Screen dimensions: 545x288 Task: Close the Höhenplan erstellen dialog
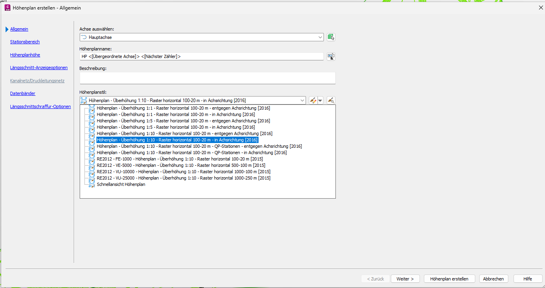(x=541, y=8)
